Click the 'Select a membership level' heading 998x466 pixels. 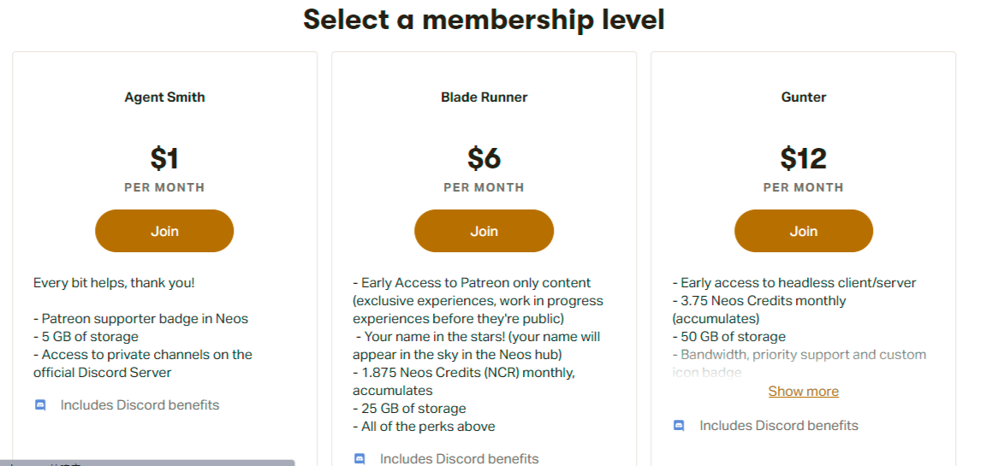[x=484, y=19]
